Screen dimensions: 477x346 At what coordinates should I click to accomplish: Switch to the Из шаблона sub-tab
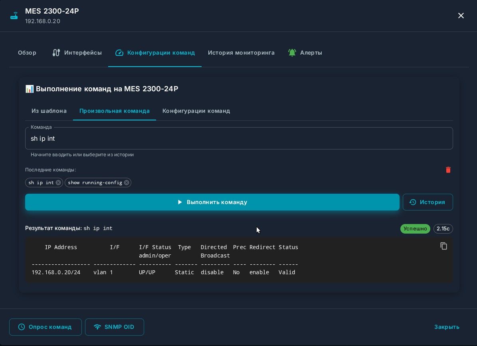click(x=49, y=111)
